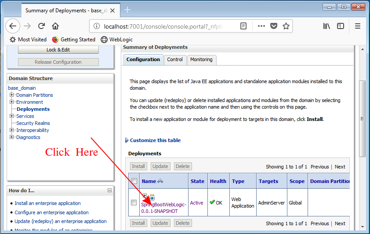Click the lower Update button
The height and width of the screenshot is (234, 370).
(160, 223)
